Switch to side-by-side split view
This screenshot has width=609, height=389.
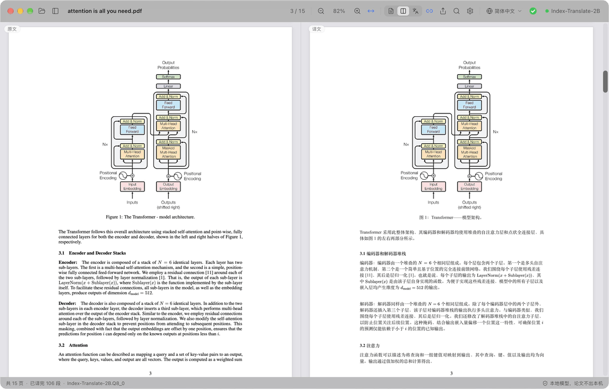pyautogui.click(x=403, y=11)
